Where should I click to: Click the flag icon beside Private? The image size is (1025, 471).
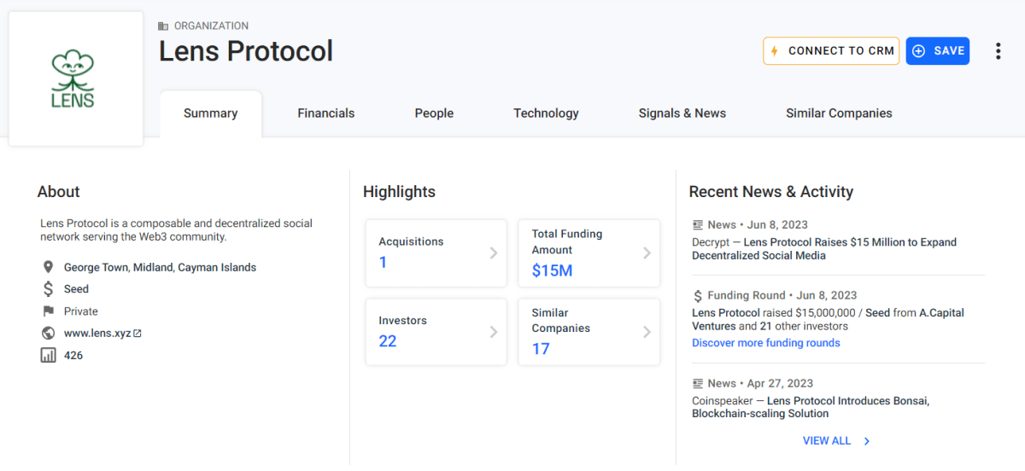coord(48,311)
